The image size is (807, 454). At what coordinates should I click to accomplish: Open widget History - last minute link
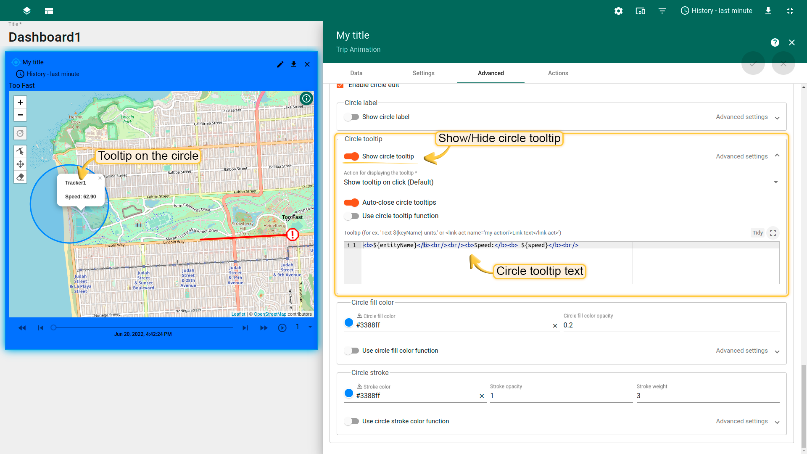coord(47,74)
